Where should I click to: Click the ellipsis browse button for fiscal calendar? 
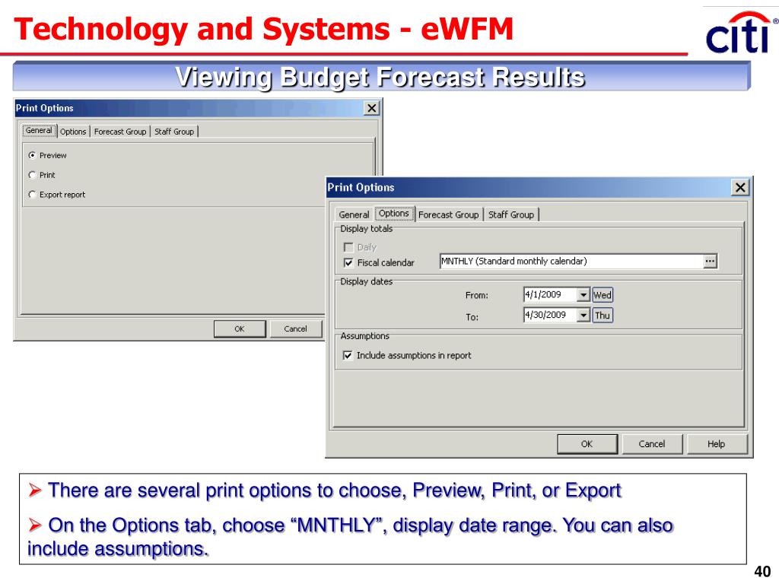click(711, 262)
